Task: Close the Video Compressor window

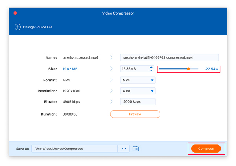Action: (15, 13)
